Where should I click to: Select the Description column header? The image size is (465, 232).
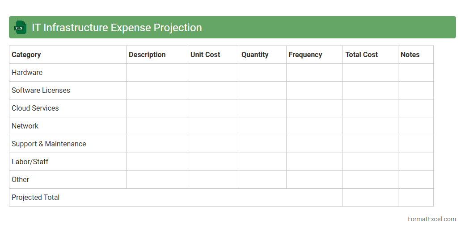147,55
